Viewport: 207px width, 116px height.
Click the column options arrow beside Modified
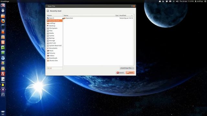click(132, 15)
